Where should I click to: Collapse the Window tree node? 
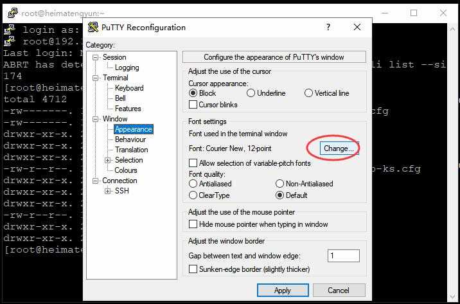click(96, 119)
